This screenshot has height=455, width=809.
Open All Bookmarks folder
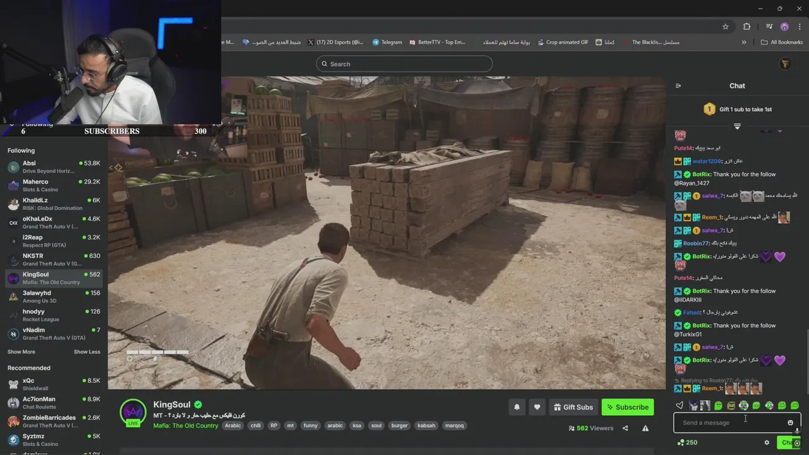pyautogui.click(x=782, y=42)
